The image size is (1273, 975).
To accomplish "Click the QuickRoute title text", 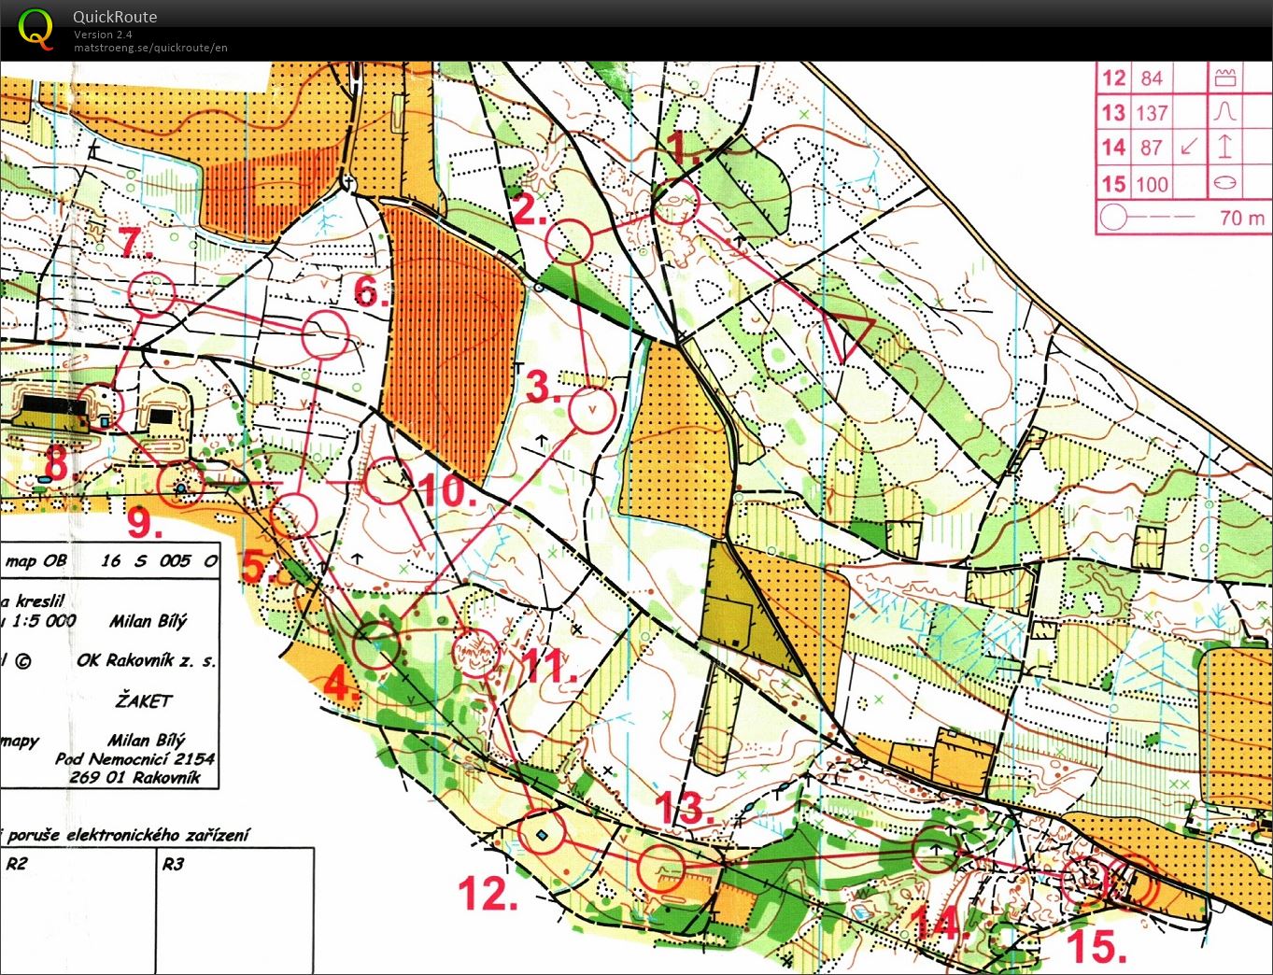I will coord(115,17).
